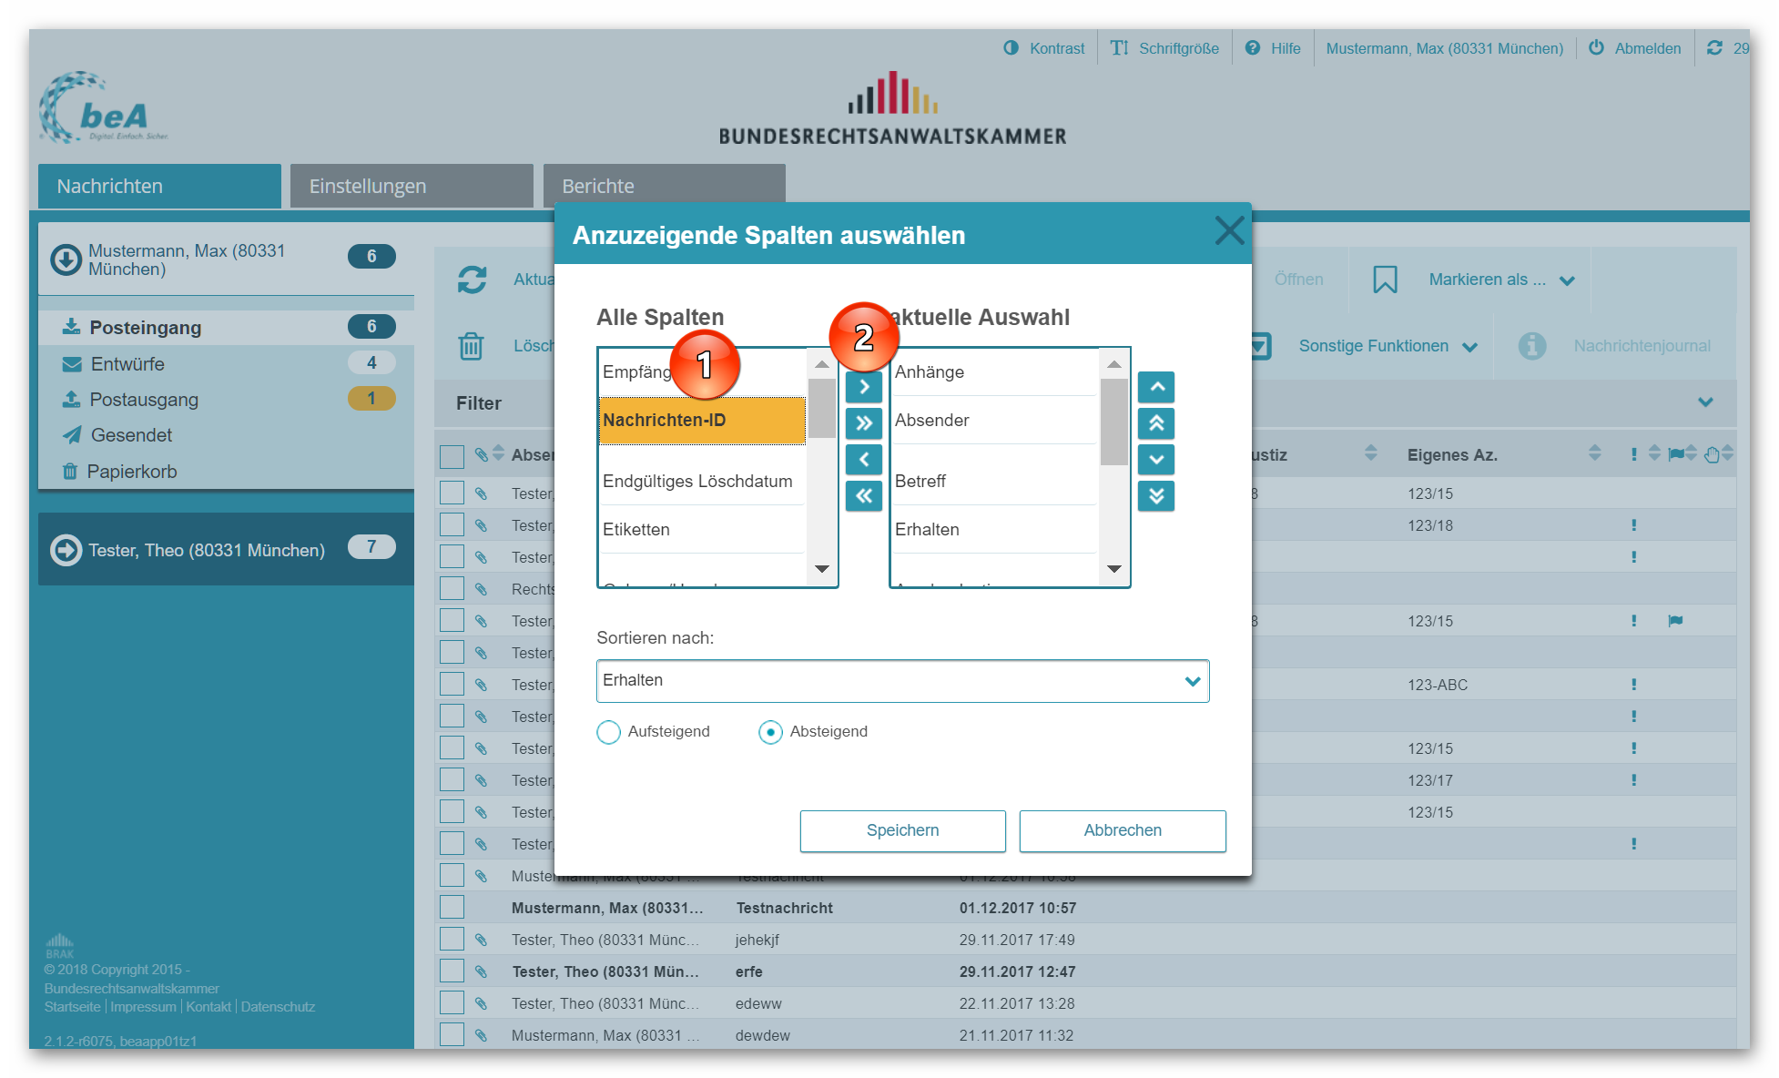The width and height of the screenshot is (1779, 1078).
Task: Select Endgültiges Löschdatum in Alle Spalten list
Action: tap(698, 481)
